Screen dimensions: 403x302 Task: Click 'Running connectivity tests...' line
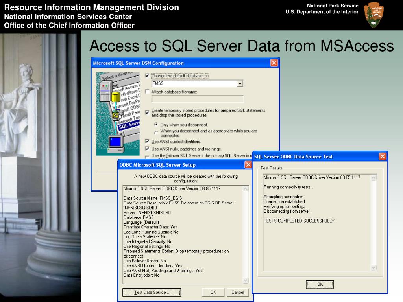pyautogui.click(x=288, y=187)
